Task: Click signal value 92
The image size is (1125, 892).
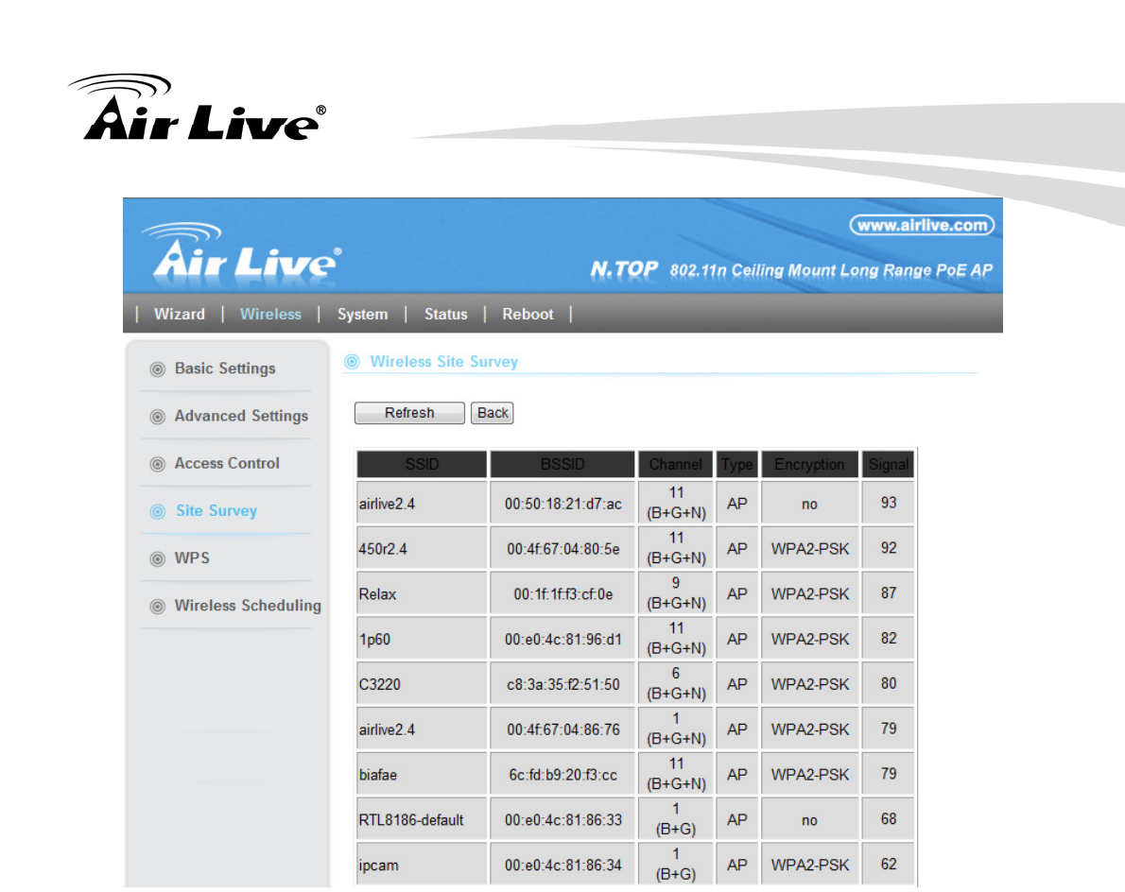Action: (889, 548)
